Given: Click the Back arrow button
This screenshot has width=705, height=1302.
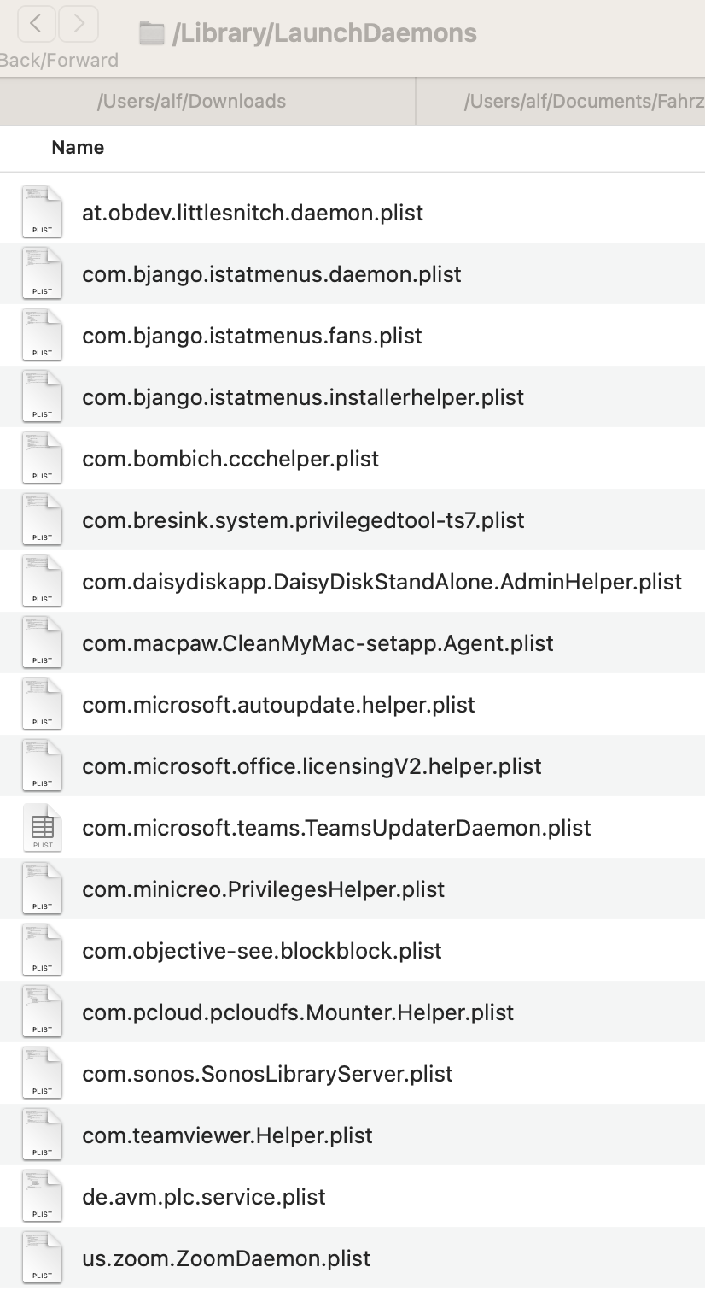Looking at the screenshot, I should [36, 24].
